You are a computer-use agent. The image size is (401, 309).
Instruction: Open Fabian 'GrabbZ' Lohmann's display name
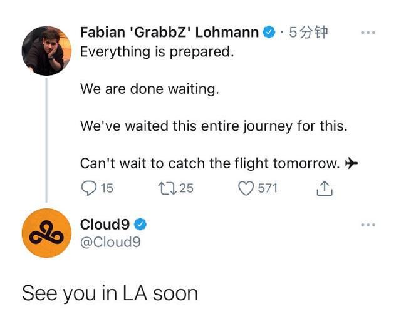[x=169, y=33]
